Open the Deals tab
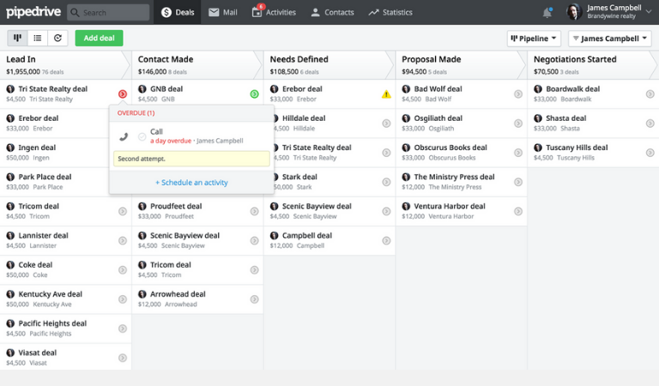Image resolution: width=659 pixels, height=386 pixels. coord(178,13)
